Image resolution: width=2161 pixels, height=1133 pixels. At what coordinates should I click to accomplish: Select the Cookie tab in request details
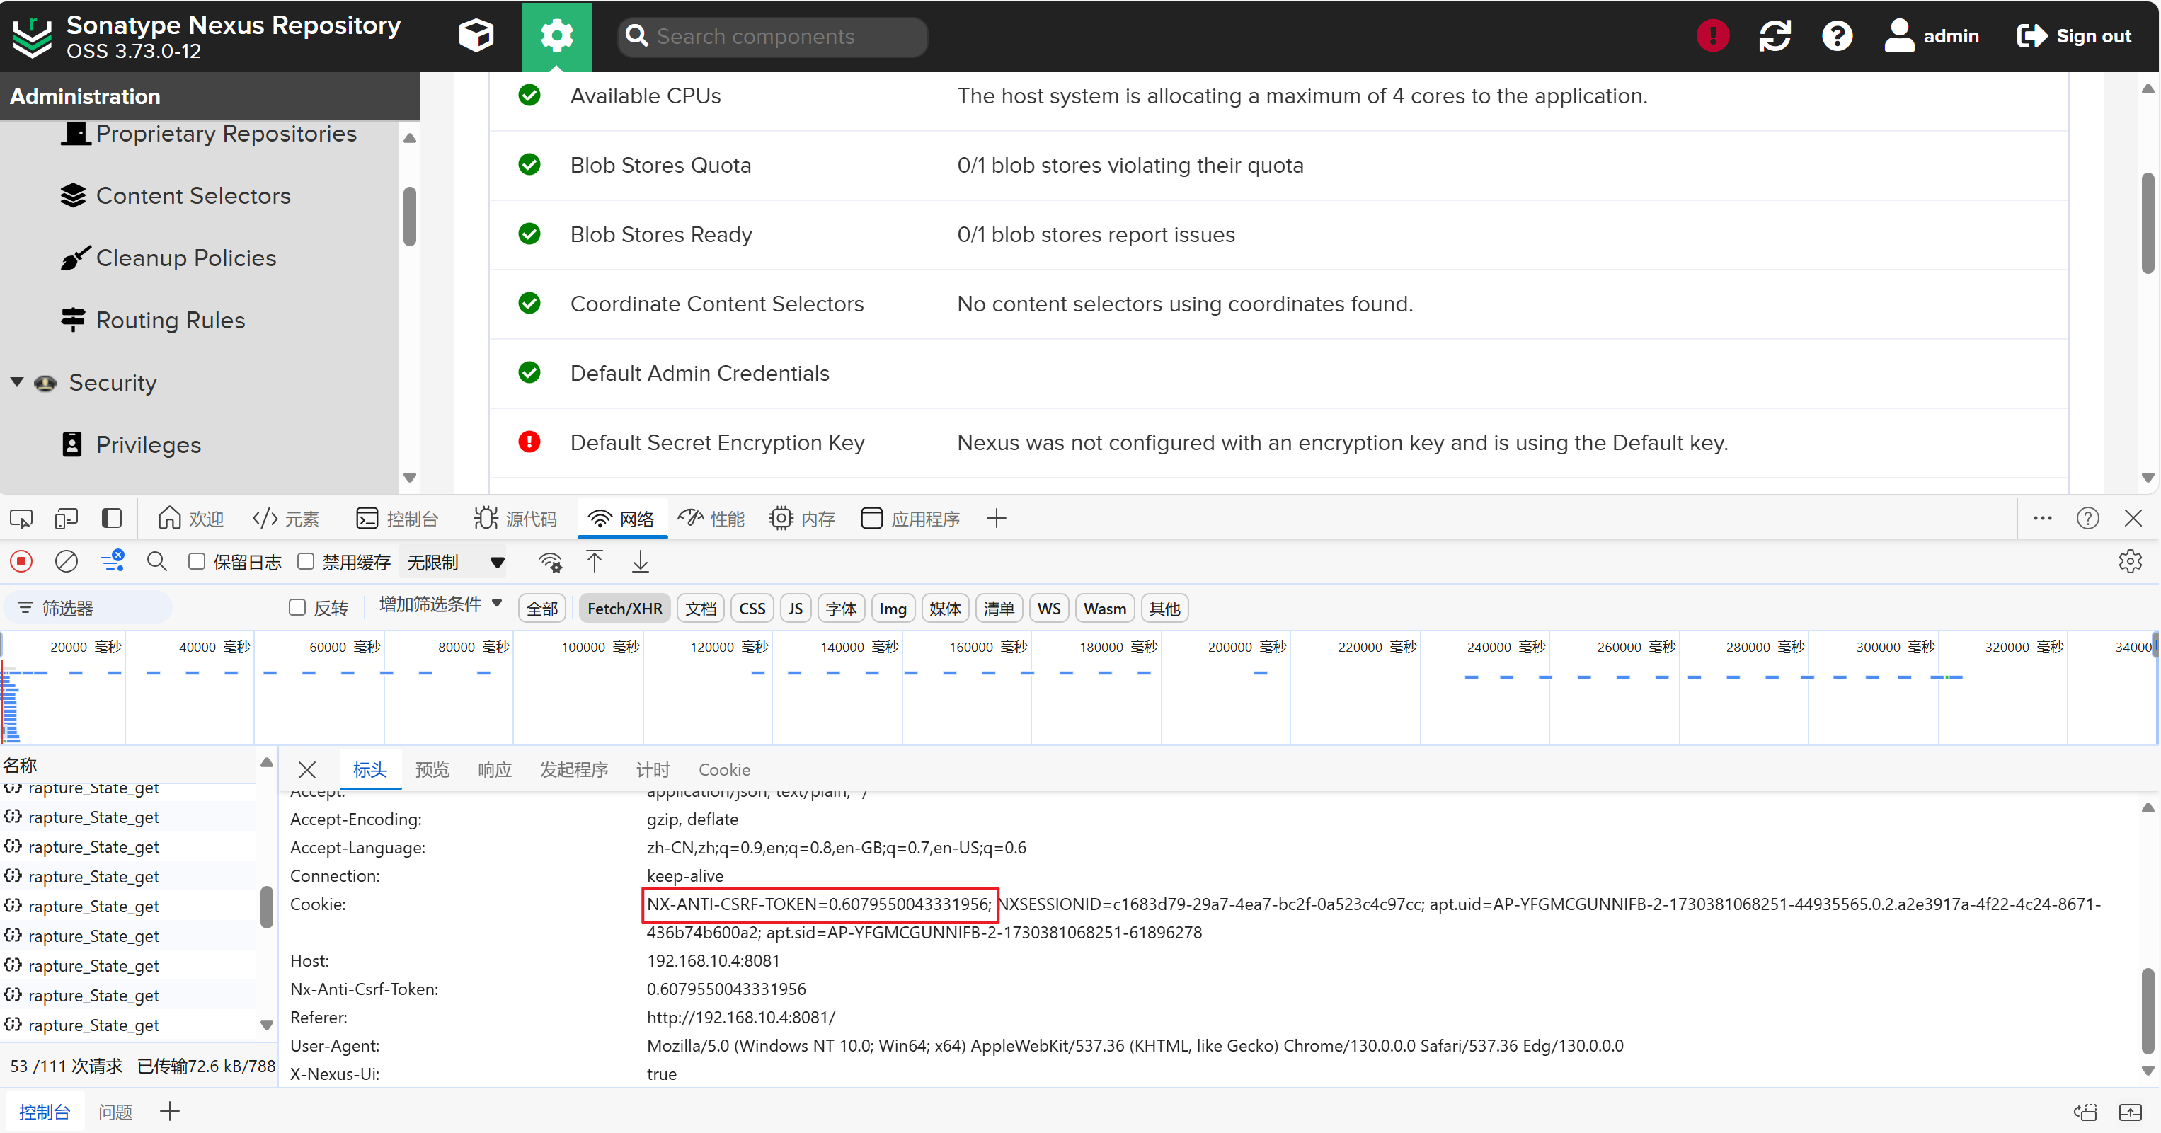[x=725, y=770]
